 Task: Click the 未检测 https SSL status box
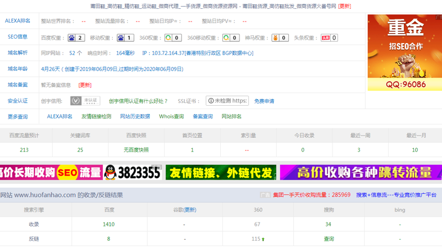click(x=227, y=101)
